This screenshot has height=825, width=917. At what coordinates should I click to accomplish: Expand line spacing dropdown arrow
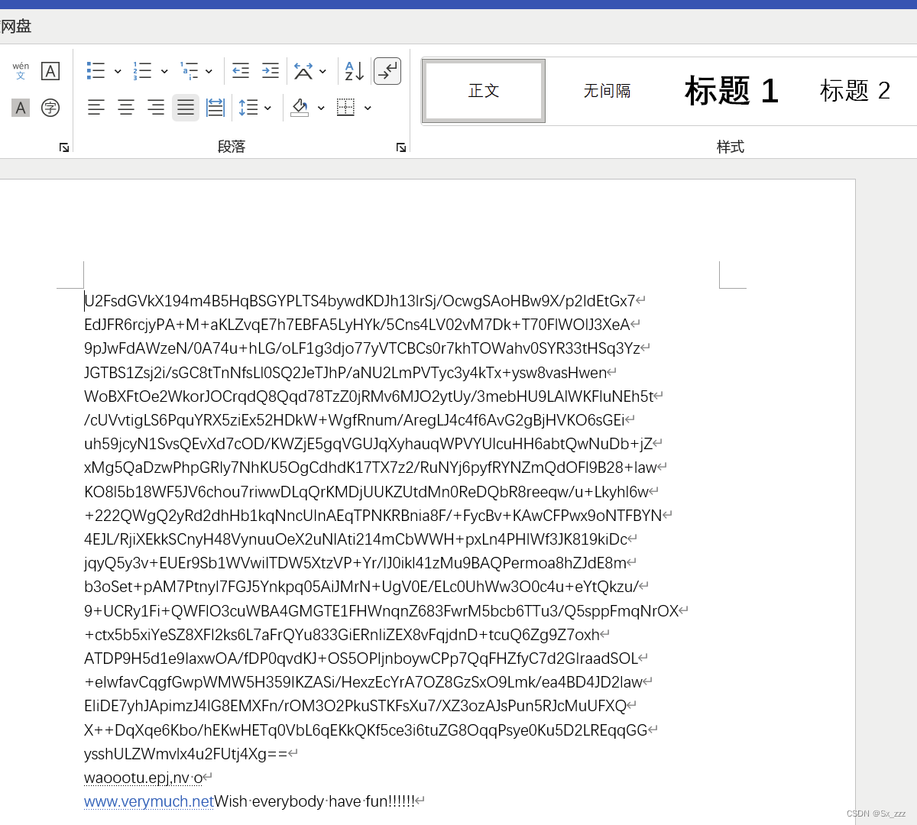(267, 108)
